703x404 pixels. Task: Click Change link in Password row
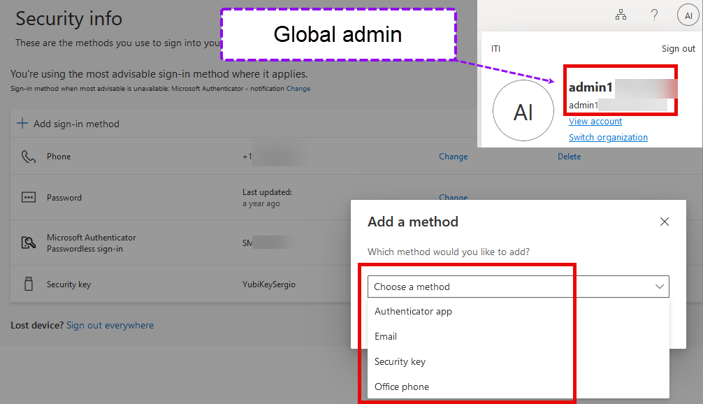click(454, 197)
